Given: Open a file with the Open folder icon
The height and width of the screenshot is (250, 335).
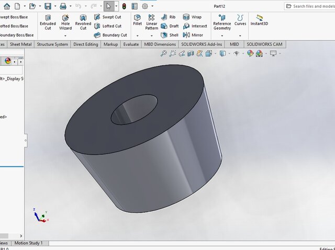Looking at the screenshot, I should (32, 6).
